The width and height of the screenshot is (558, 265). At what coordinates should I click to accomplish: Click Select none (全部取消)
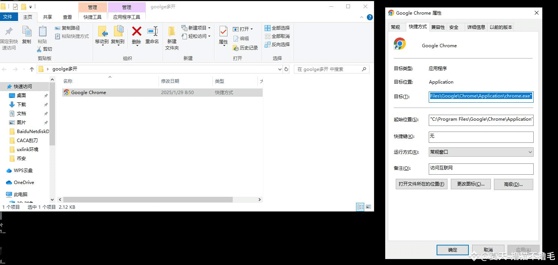click(x=277, y=36)
